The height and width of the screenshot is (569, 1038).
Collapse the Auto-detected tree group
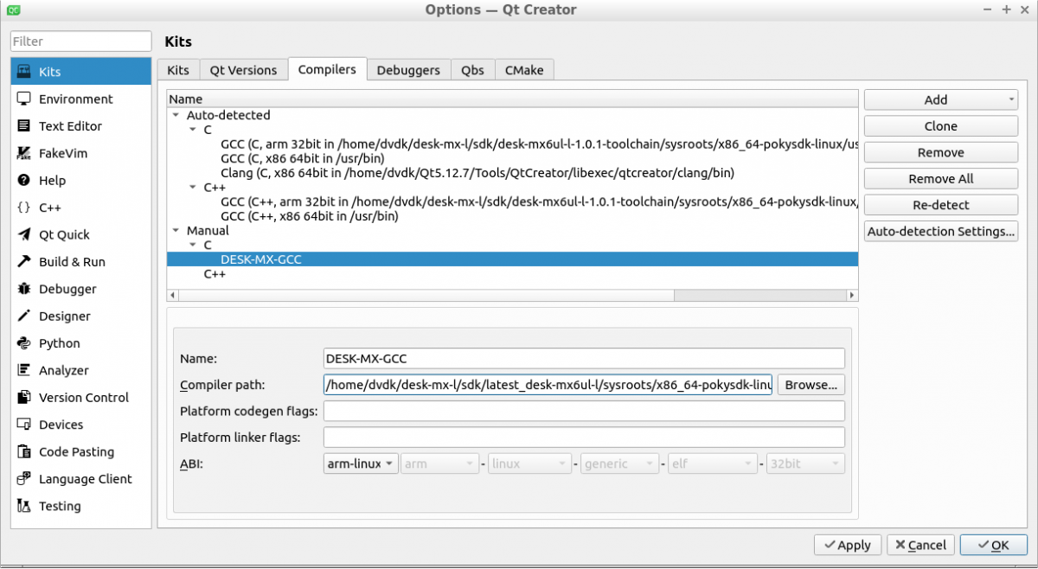(x=176, y=115)
